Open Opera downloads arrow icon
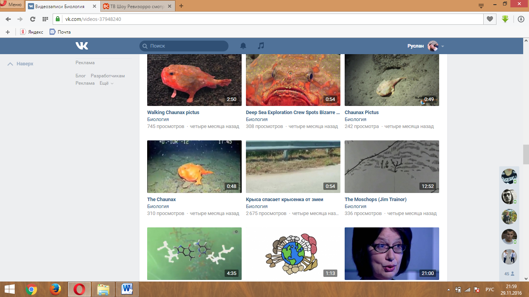Screen dimensions: 529x297 (x=521, y=19)
